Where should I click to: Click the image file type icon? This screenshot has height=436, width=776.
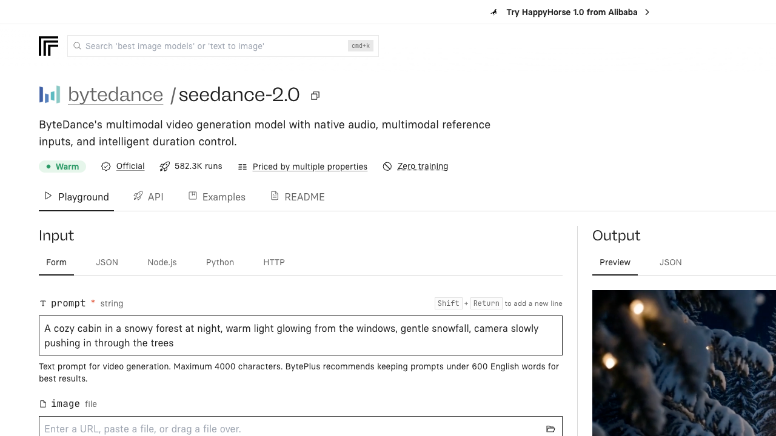pos(43,404)
